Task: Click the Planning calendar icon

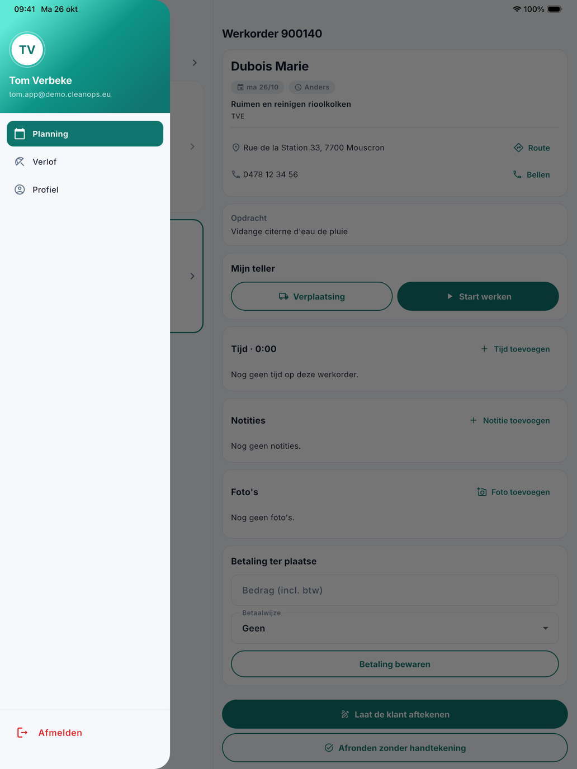Action: coord(20,134)
